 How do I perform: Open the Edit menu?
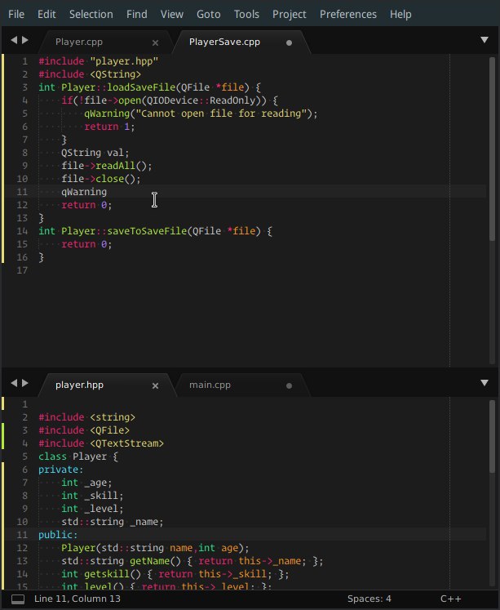tap(46, 14)
